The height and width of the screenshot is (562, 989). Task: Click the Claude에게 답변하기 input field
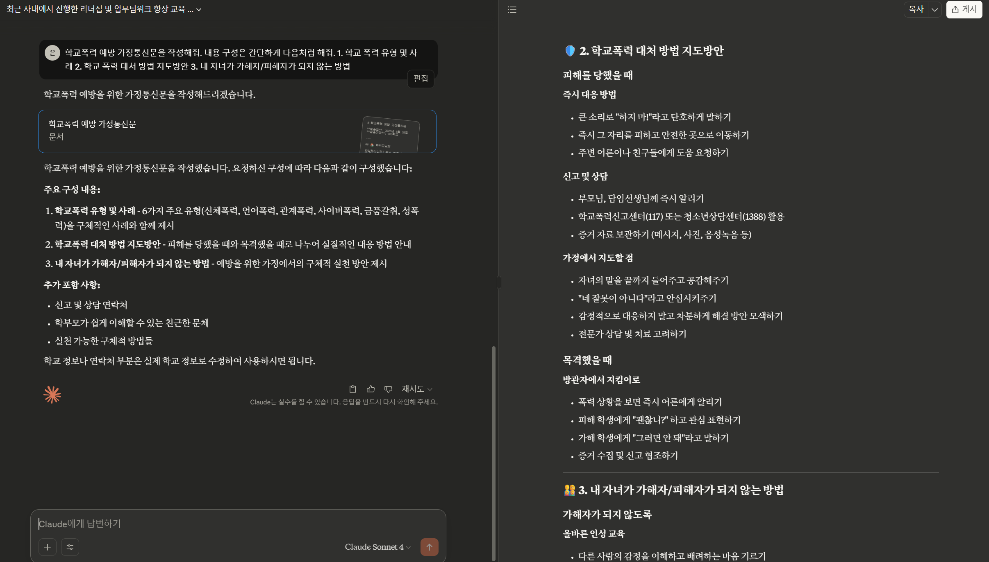(238, 524)
